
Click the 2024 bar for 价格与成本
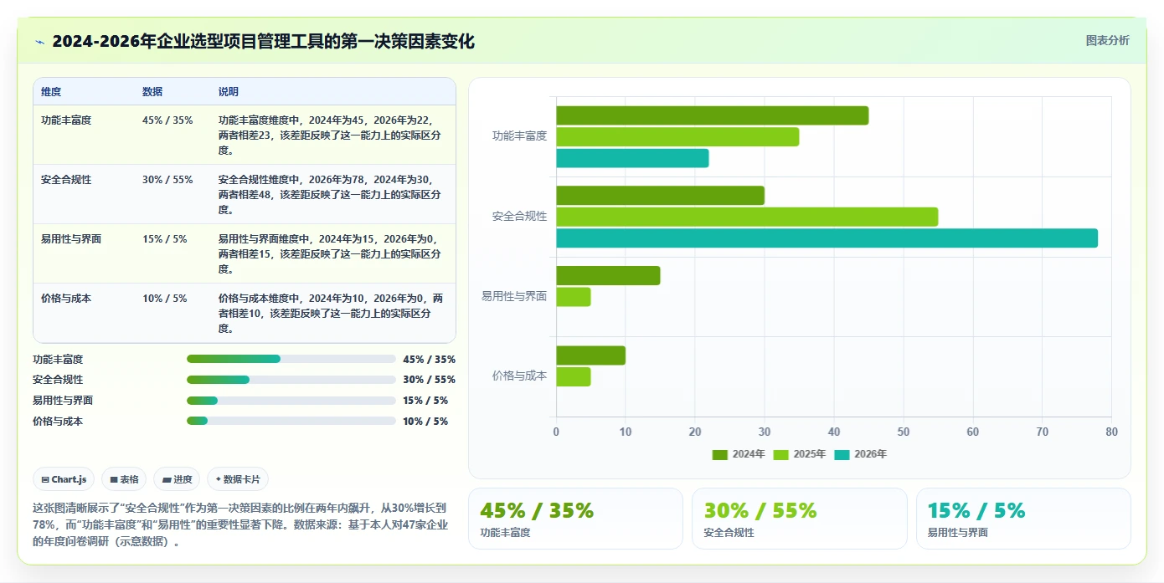pos(590,355)
